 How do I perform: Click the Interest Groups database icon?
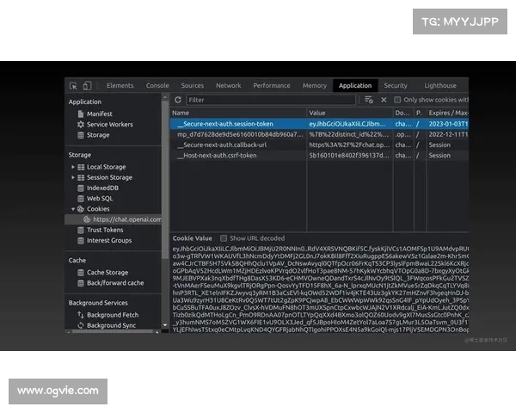81,240
